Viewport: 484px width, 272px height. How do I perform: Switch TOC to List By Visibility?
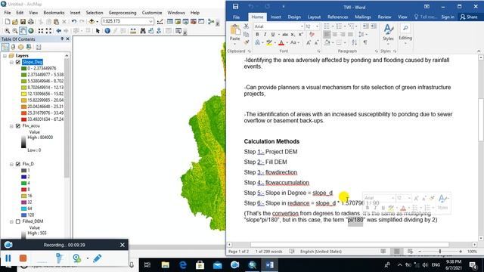[x=20, y=47]
